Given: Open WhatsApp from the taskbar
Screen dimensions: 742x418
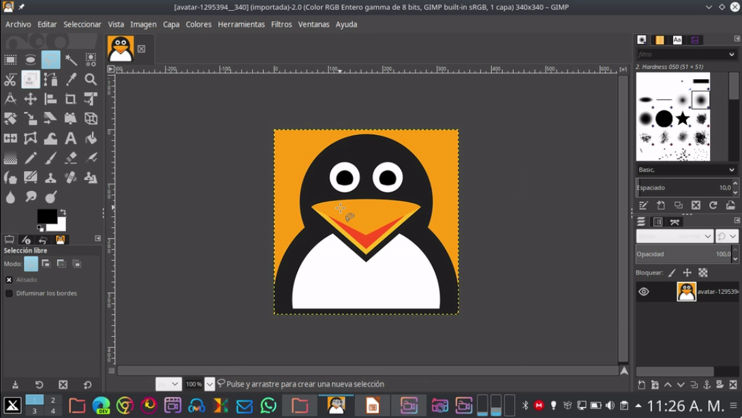Looking at the screenshot, I should pyautogui.click(x=268, y=406).
